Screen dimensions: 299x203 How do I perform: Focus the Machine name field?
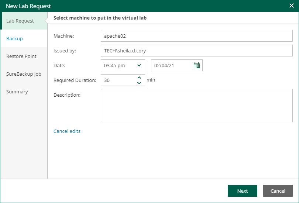point(196,36)
